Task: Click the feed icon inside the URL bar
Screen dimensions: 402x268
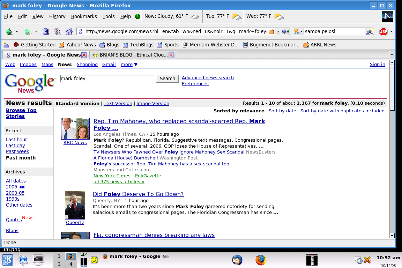Action: pyautogui.click(x=271, y=31)
